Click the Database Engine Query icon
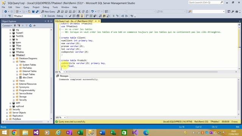The image size is (242, 136). [x=58, y=12]
